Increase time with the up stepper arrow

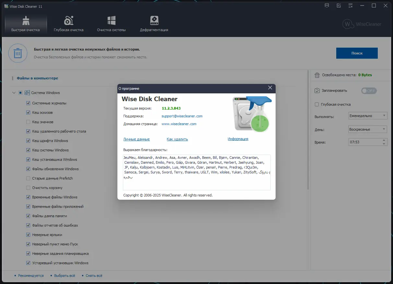(384, 140)
